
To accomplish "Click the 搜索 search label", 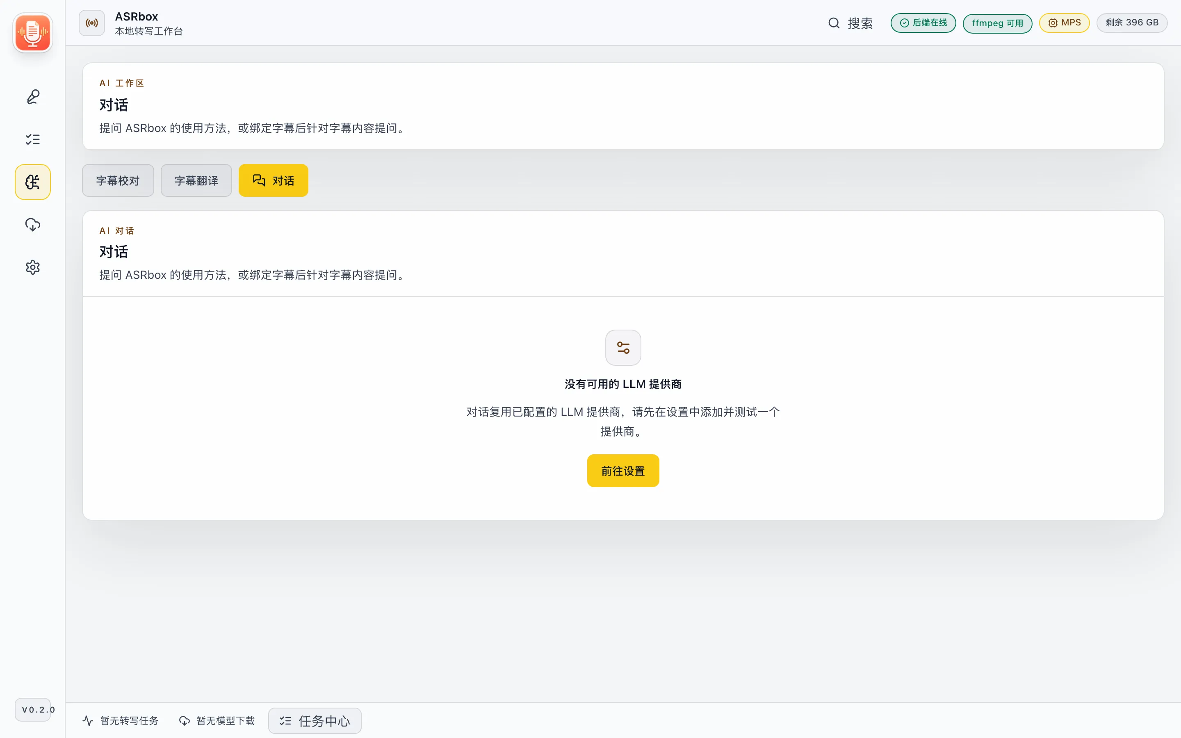I will tap(860, 23).
